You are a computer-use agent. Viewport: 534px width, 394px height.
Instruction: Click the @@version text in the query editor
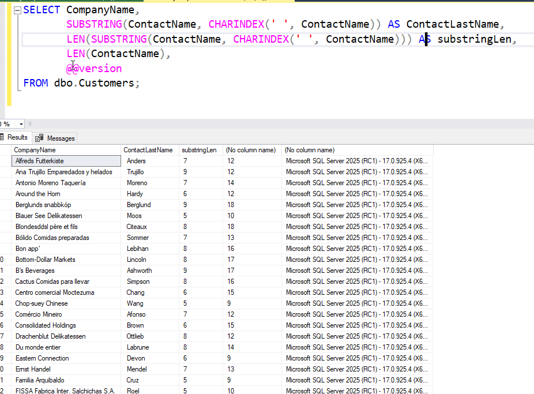(x=93, y=68)
